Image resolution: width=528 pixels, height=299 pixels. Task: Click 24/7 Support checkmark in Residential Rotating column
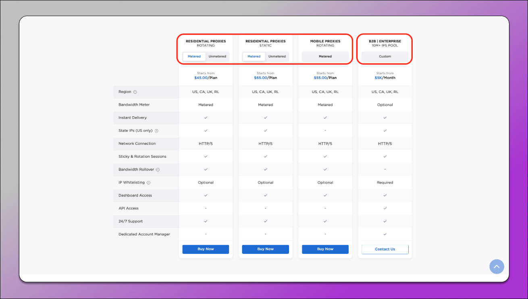[x=206, y=221]
